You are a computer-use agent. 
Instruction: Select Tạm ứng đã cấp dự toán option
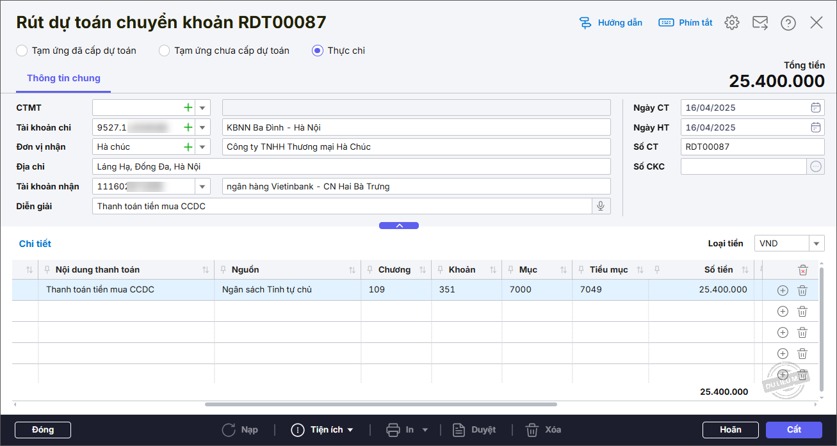pos(22,51)
